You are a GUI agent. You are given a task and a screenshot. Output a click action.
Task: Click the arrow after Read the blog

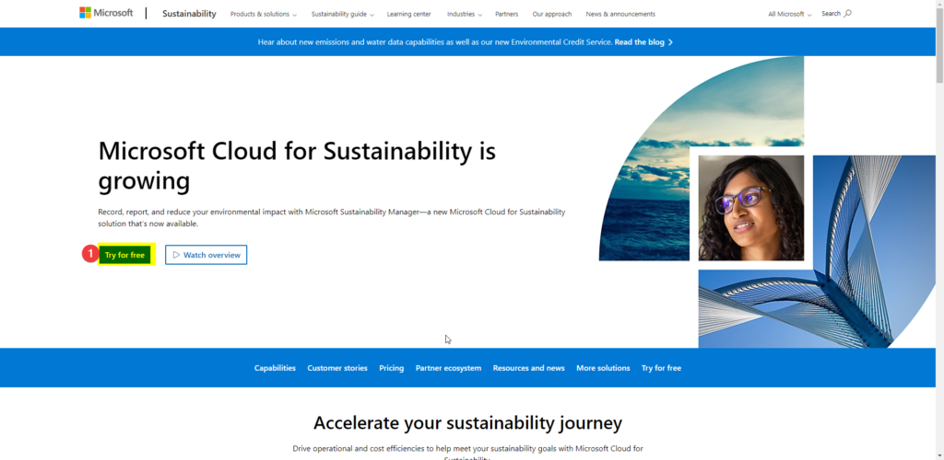(x=670, y=42)
